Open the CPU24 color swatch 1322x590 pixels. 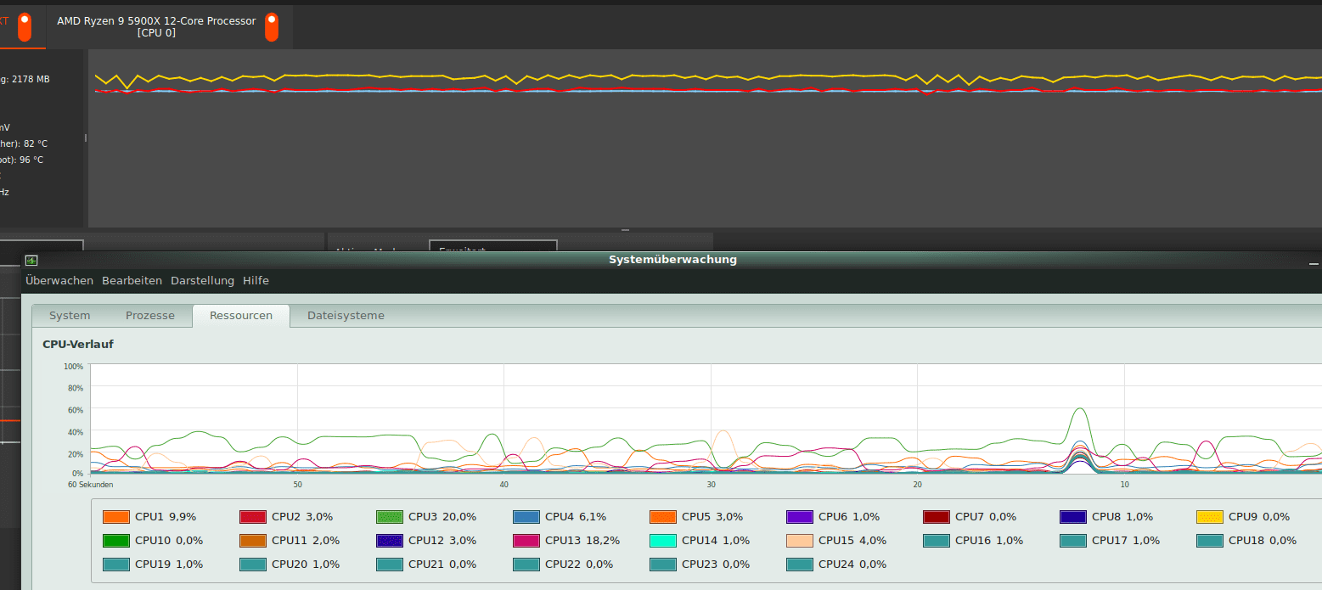coord(800,564)
